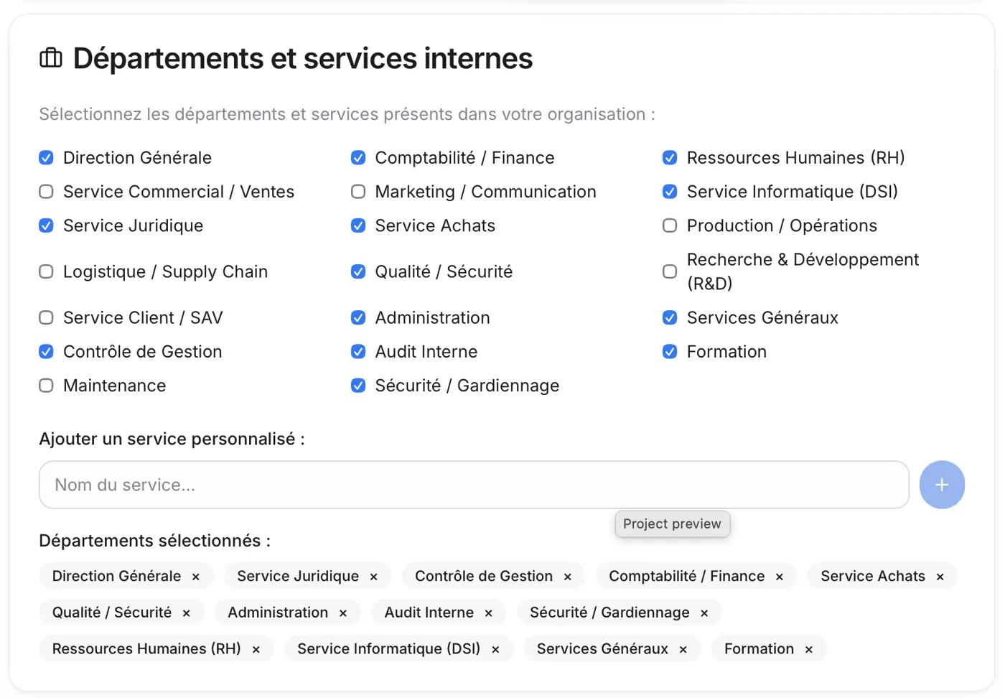This screenshot has height=698, width=1005.
Task: Remove Service Achats tag with x
Action: [940, 577]
